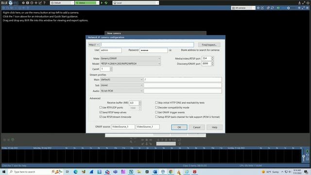Click the timeline zoom slider at right
The image size is (311, 175).
pyautogui.click(x=304, y=157)
